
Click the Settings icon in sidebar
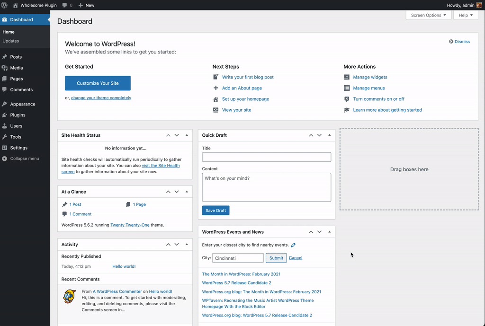pos(5,148)
